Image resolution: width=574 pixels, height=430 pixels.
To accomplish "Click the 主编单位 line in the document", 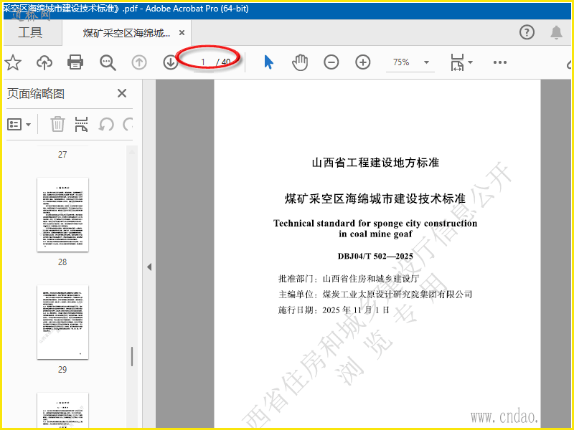I will coord(375,295).
